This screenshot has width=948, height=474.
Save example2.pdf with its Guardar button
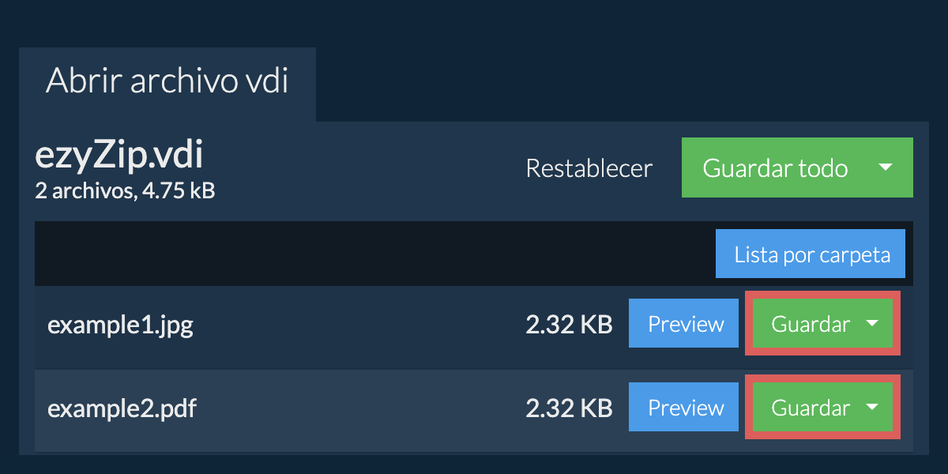[811, 408]
